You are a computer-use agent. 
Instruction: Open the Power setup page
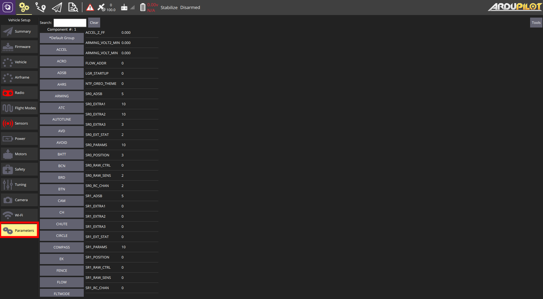point(19,139)
